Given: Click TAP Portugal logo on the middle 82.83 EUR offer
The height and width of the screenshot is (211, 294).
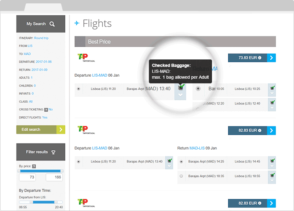Looking at the screenshot, I should tap(86, 130).
